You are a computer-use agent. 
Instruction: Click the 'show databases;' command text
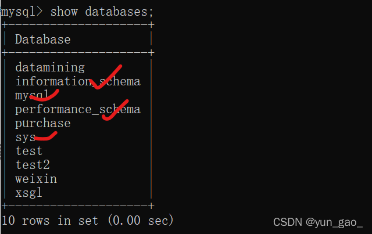(102, 12)
